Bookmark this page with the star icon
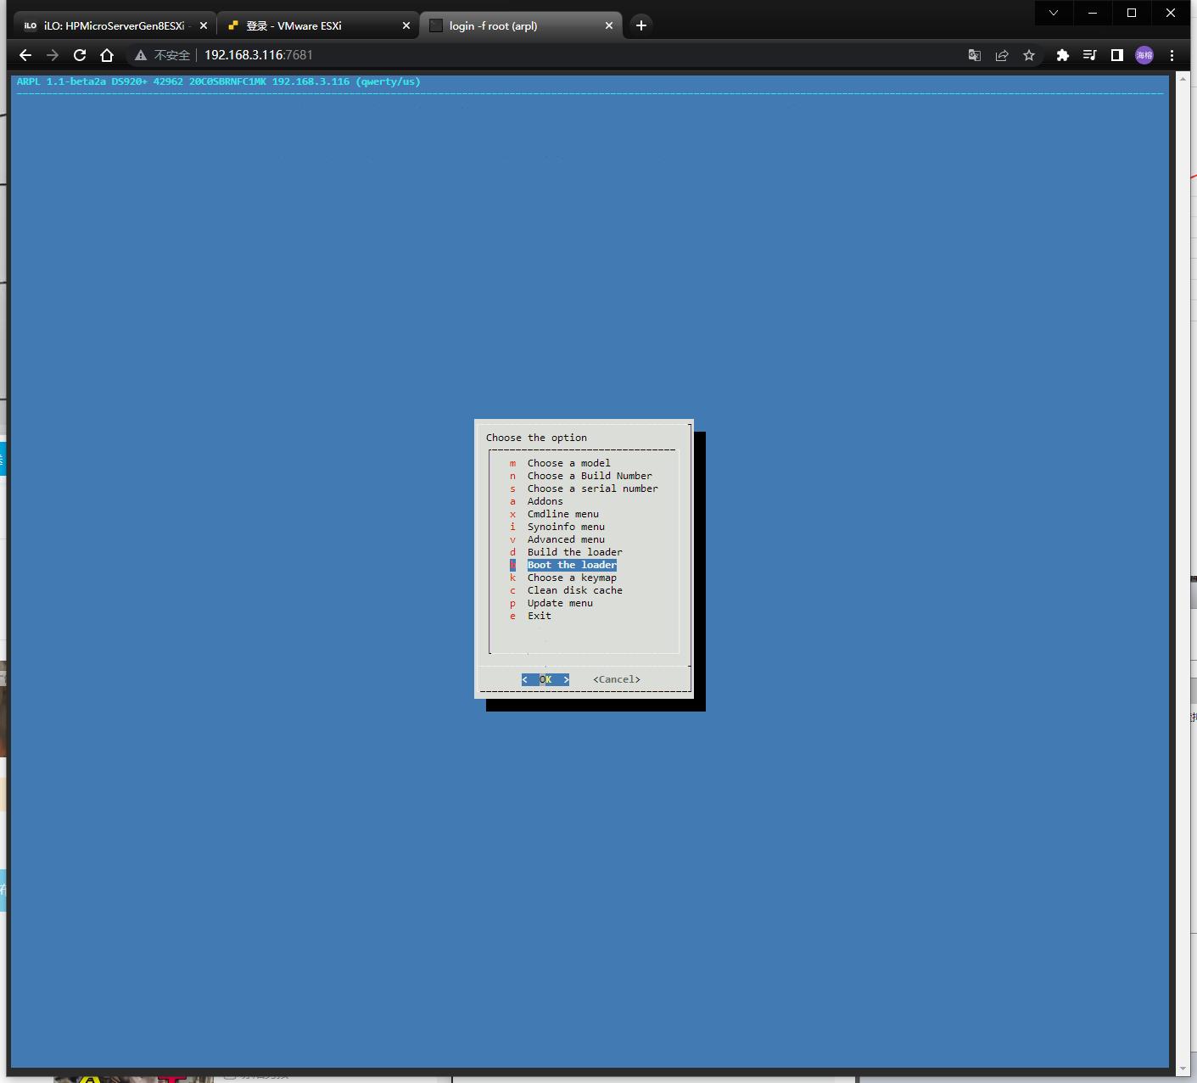Screen dimensions: 1197x1083 click(1029, 55)
